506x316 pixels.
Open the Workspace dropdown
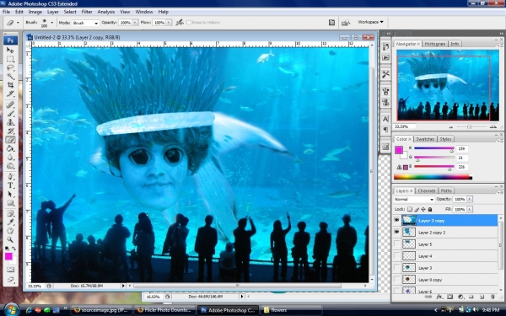[x=370, y=22]
